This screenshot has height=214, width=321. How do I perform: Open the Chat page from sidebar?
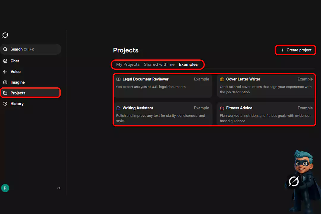15,61
